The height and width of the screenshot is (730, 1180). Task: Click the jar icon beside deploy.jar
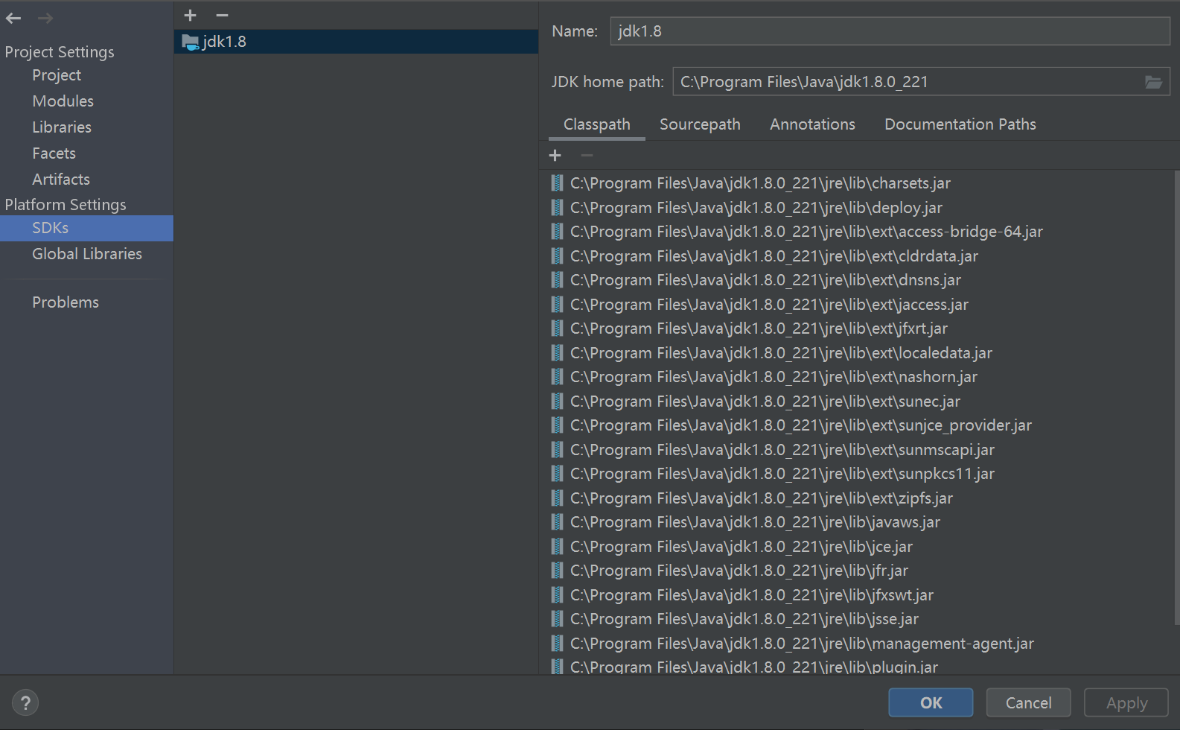557,207
